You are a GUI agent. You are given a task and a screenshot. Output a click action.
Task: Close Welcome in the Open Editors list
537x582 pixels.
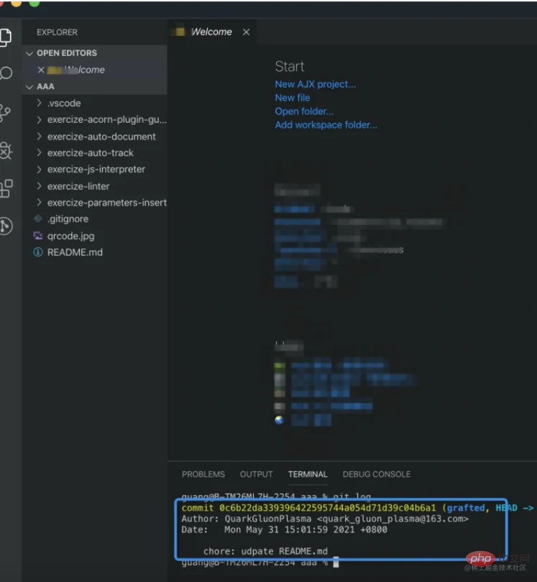[41, 70]
